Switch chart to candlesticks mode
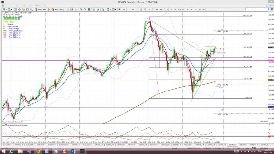Image resolution: width=274 pixels, height=154 pixels. pyautogui.click(x=72, y=9)
